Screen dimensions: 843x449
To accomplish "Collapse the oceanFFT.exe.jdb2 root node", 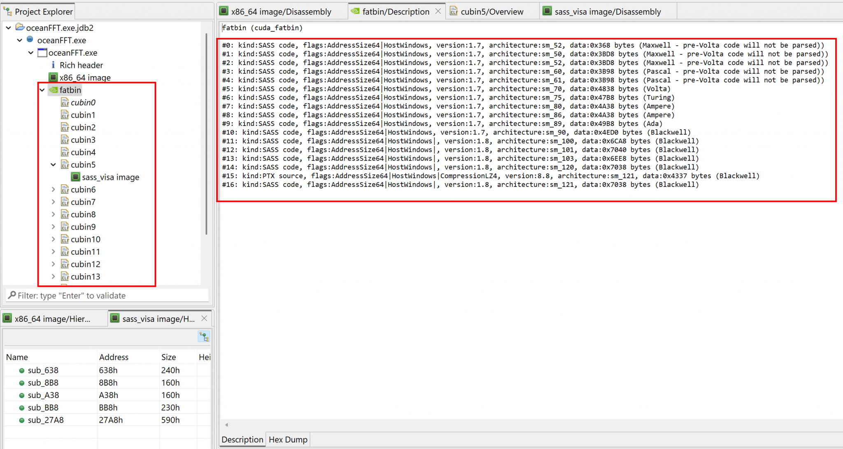I will point(8,28).
